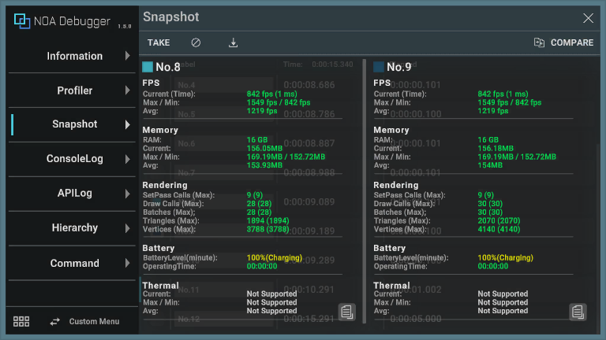Click No.8 memory value 156.05MB

[x=265, y=149]
